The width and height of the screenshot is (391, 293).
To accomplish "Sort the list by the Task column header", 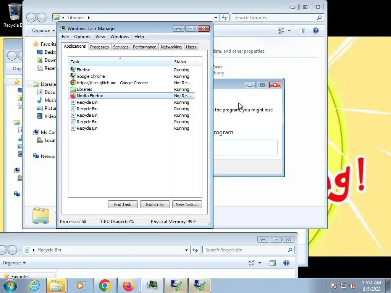I will 120,61.
